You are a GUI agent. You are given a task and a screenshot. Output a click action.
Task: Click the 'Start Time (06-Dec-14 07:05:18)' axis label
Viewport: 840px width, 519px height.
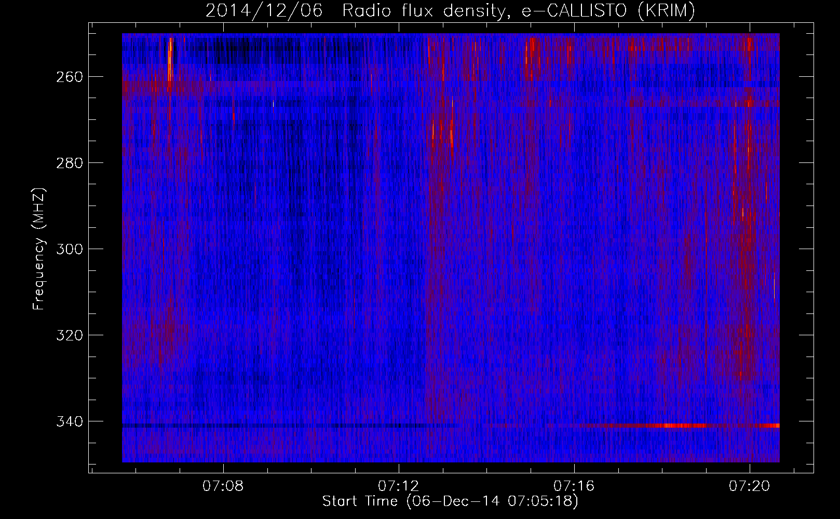(x=450, y=501)
